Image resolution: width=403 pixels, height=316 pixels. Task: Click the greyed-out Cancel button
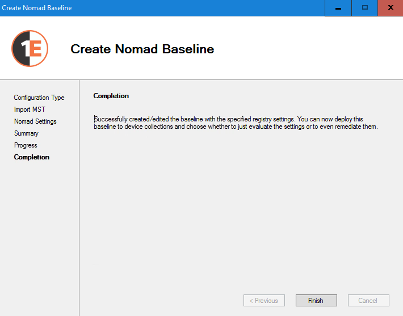(367, 301)
